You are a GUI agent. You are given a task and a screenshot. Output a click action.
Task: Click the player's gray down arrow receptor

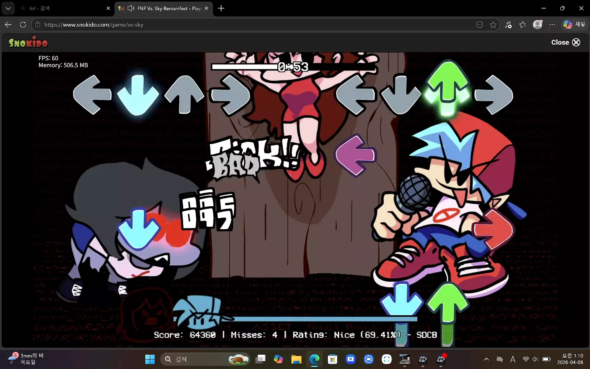(x=401, y=95)
